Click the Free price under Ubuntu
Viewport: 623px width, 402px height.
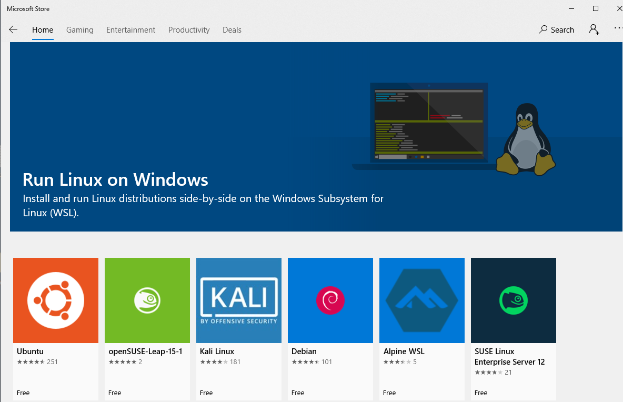(23, 393)
